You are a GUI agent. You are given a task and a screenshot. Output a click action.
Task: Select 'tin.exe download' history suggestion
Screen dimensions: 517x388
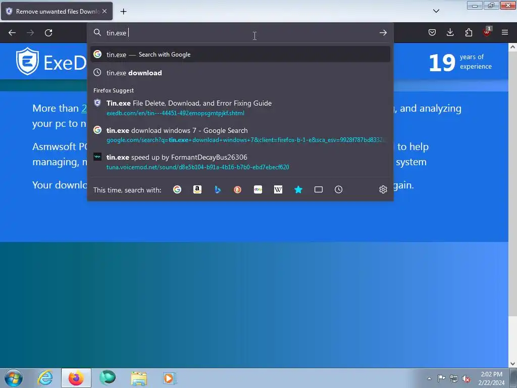[240, 73]
